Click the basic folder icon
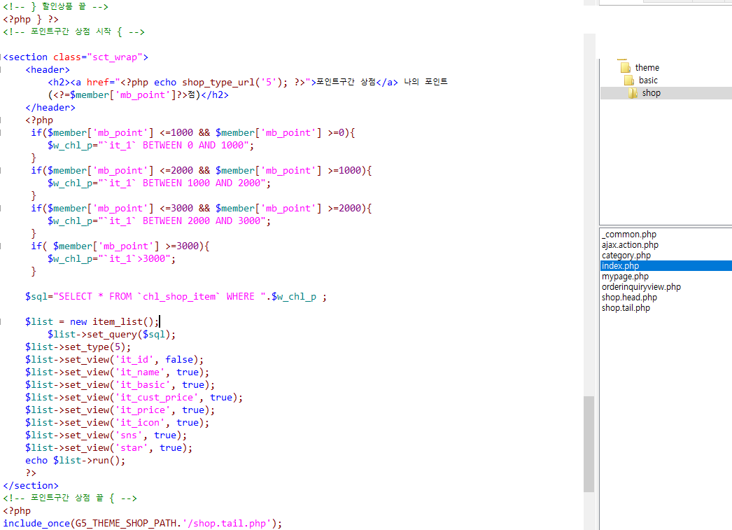Screen dimensions: 732x530 tap(628, 81)
